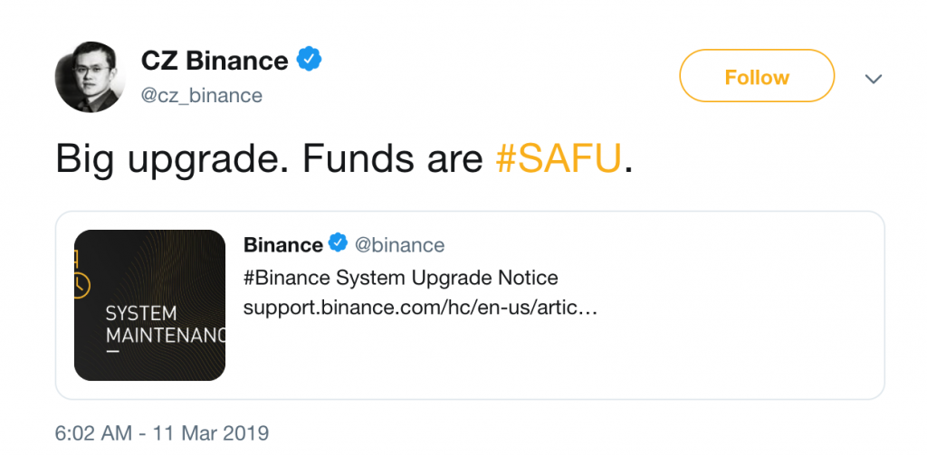Click the CZ Binance display name

pyautogui.click(x=215, y=61)
